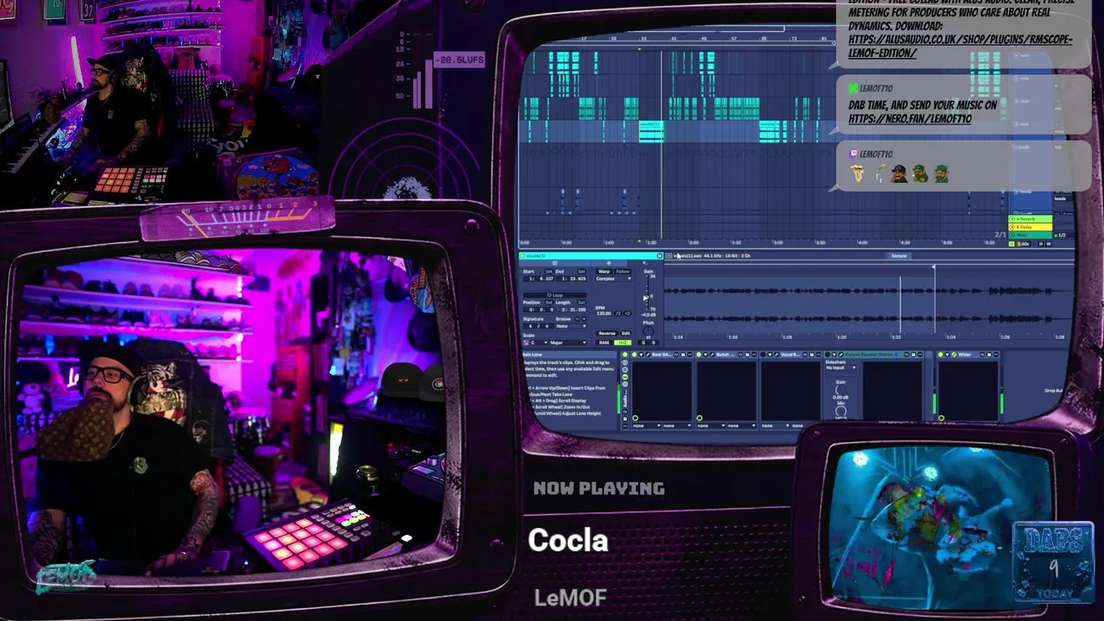Click the Set button beside End

(581, 272)
